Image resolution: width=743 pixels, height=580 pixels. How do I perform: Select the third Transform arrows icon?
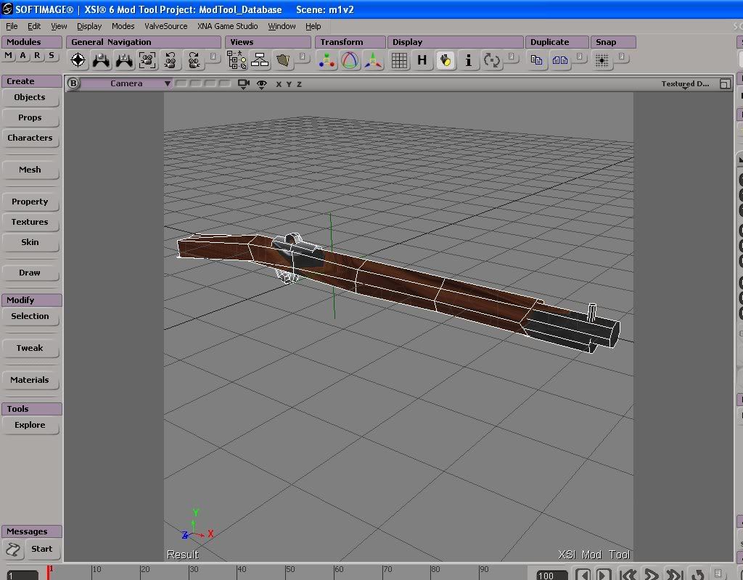(373, 60)
